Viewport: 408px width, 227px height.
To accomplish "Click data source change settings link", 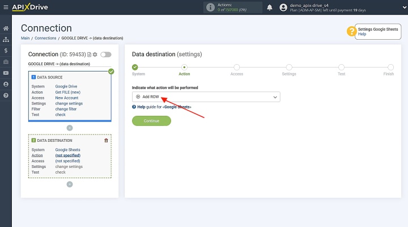I will (x=69, y=103).
